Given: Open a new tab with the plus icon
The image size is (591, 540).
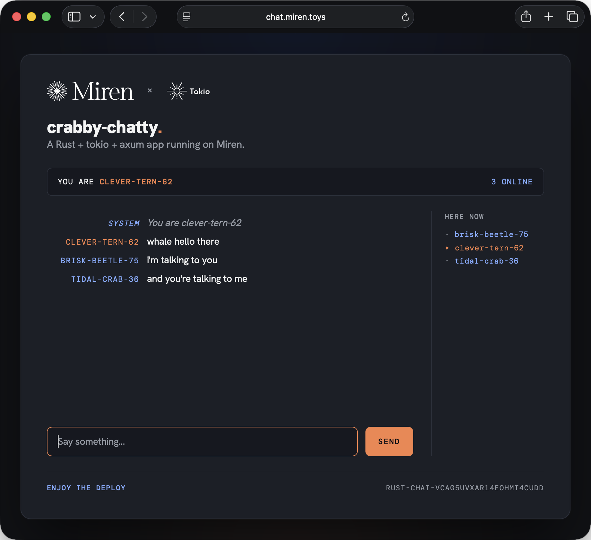Looking at the screenshot, I should point(549,16).
